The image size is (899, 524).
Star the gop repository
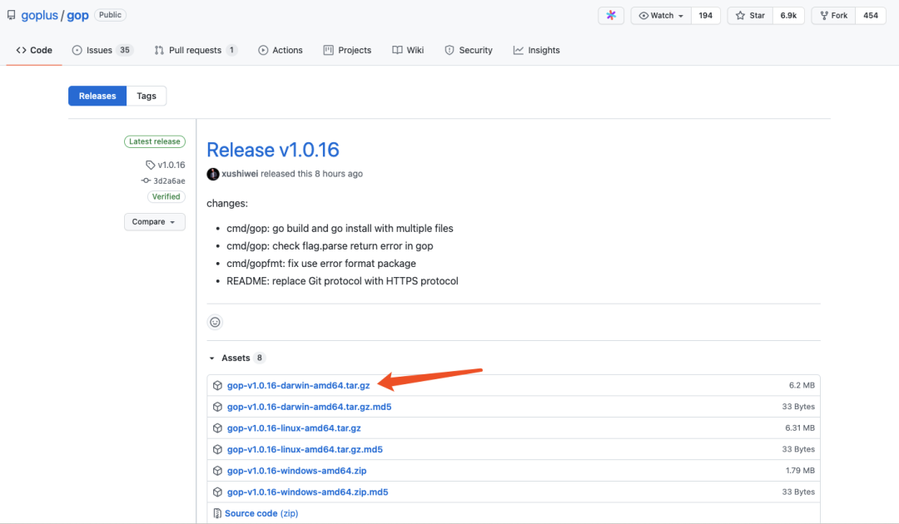point(751,16)
